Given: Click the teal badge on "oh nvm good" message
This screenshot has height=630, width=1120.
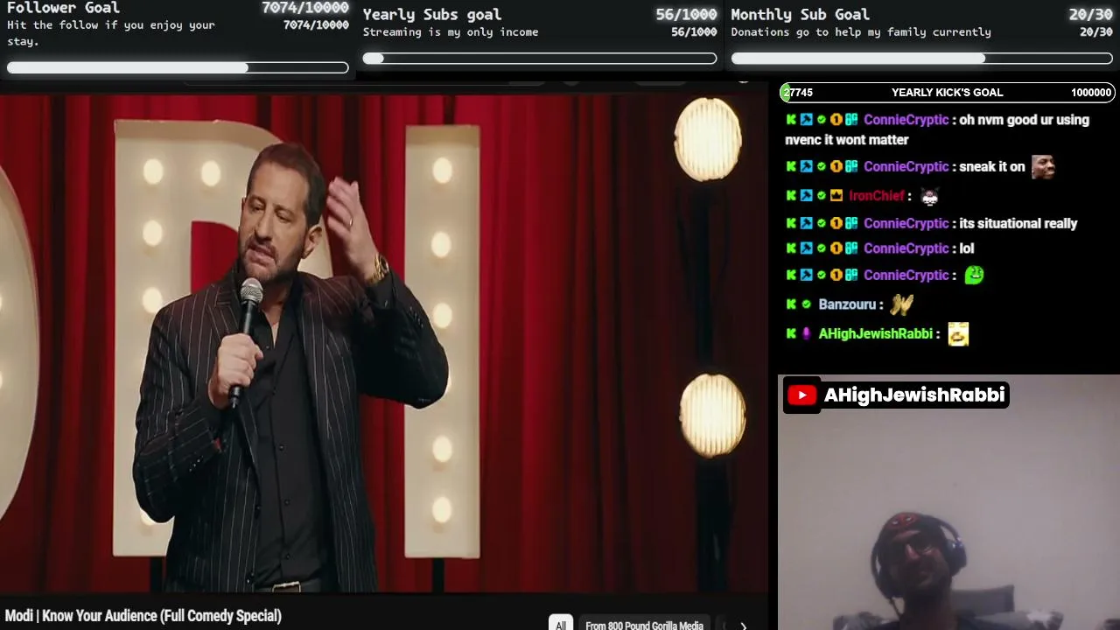Looking at the screenshot, I should (x=850, y=120).
